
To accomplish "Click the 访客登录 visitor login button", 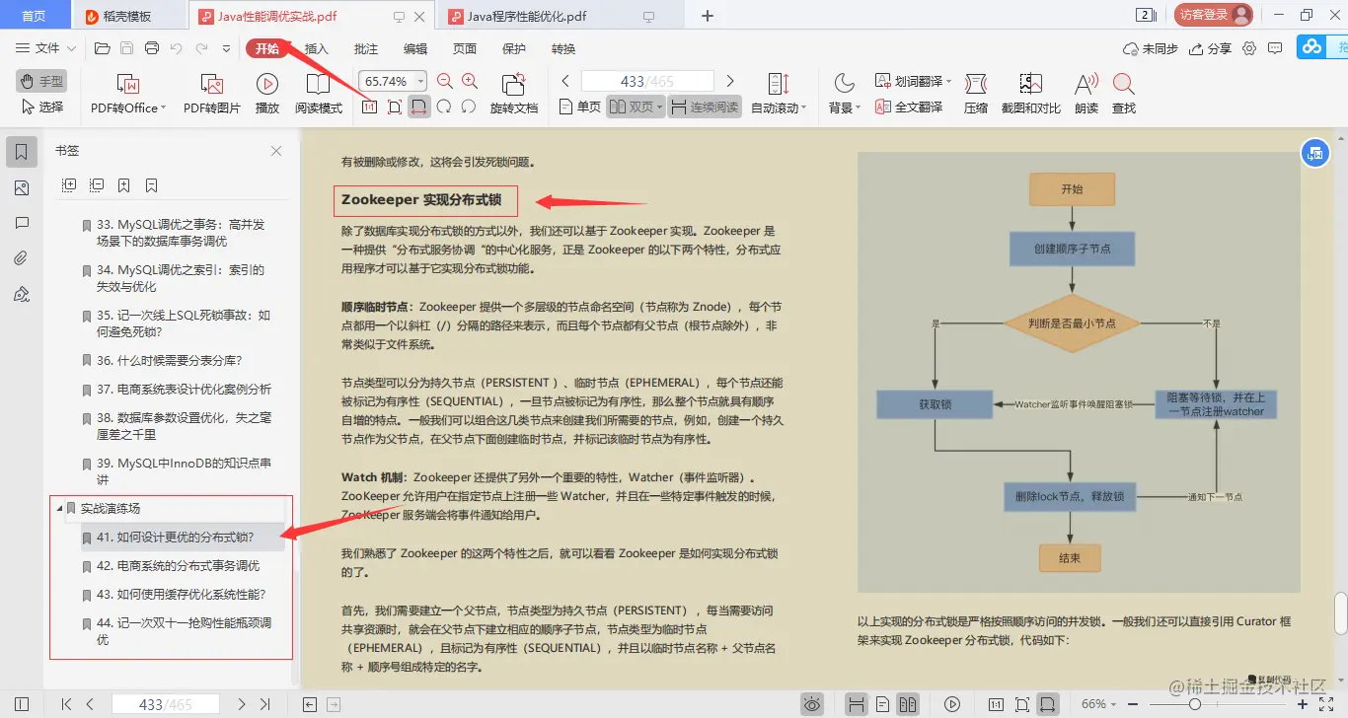I will click(x=1211, y=15).
